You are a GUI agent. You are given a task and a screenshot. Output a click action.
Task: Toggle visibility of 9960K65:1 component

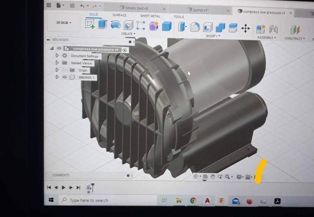coord(65,77)
